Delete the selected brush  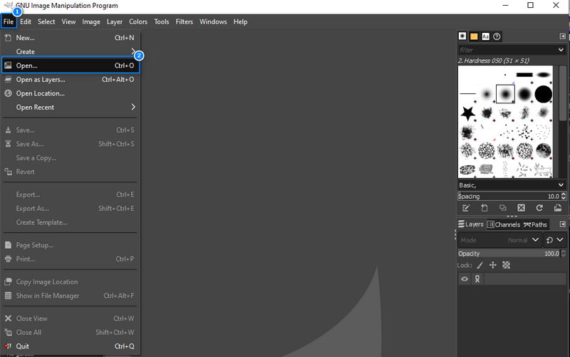[522, 208]
